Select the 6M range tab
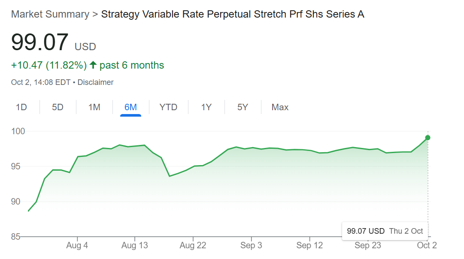The height and width of the screenshot is (259, 464). [x=130, y=107]
